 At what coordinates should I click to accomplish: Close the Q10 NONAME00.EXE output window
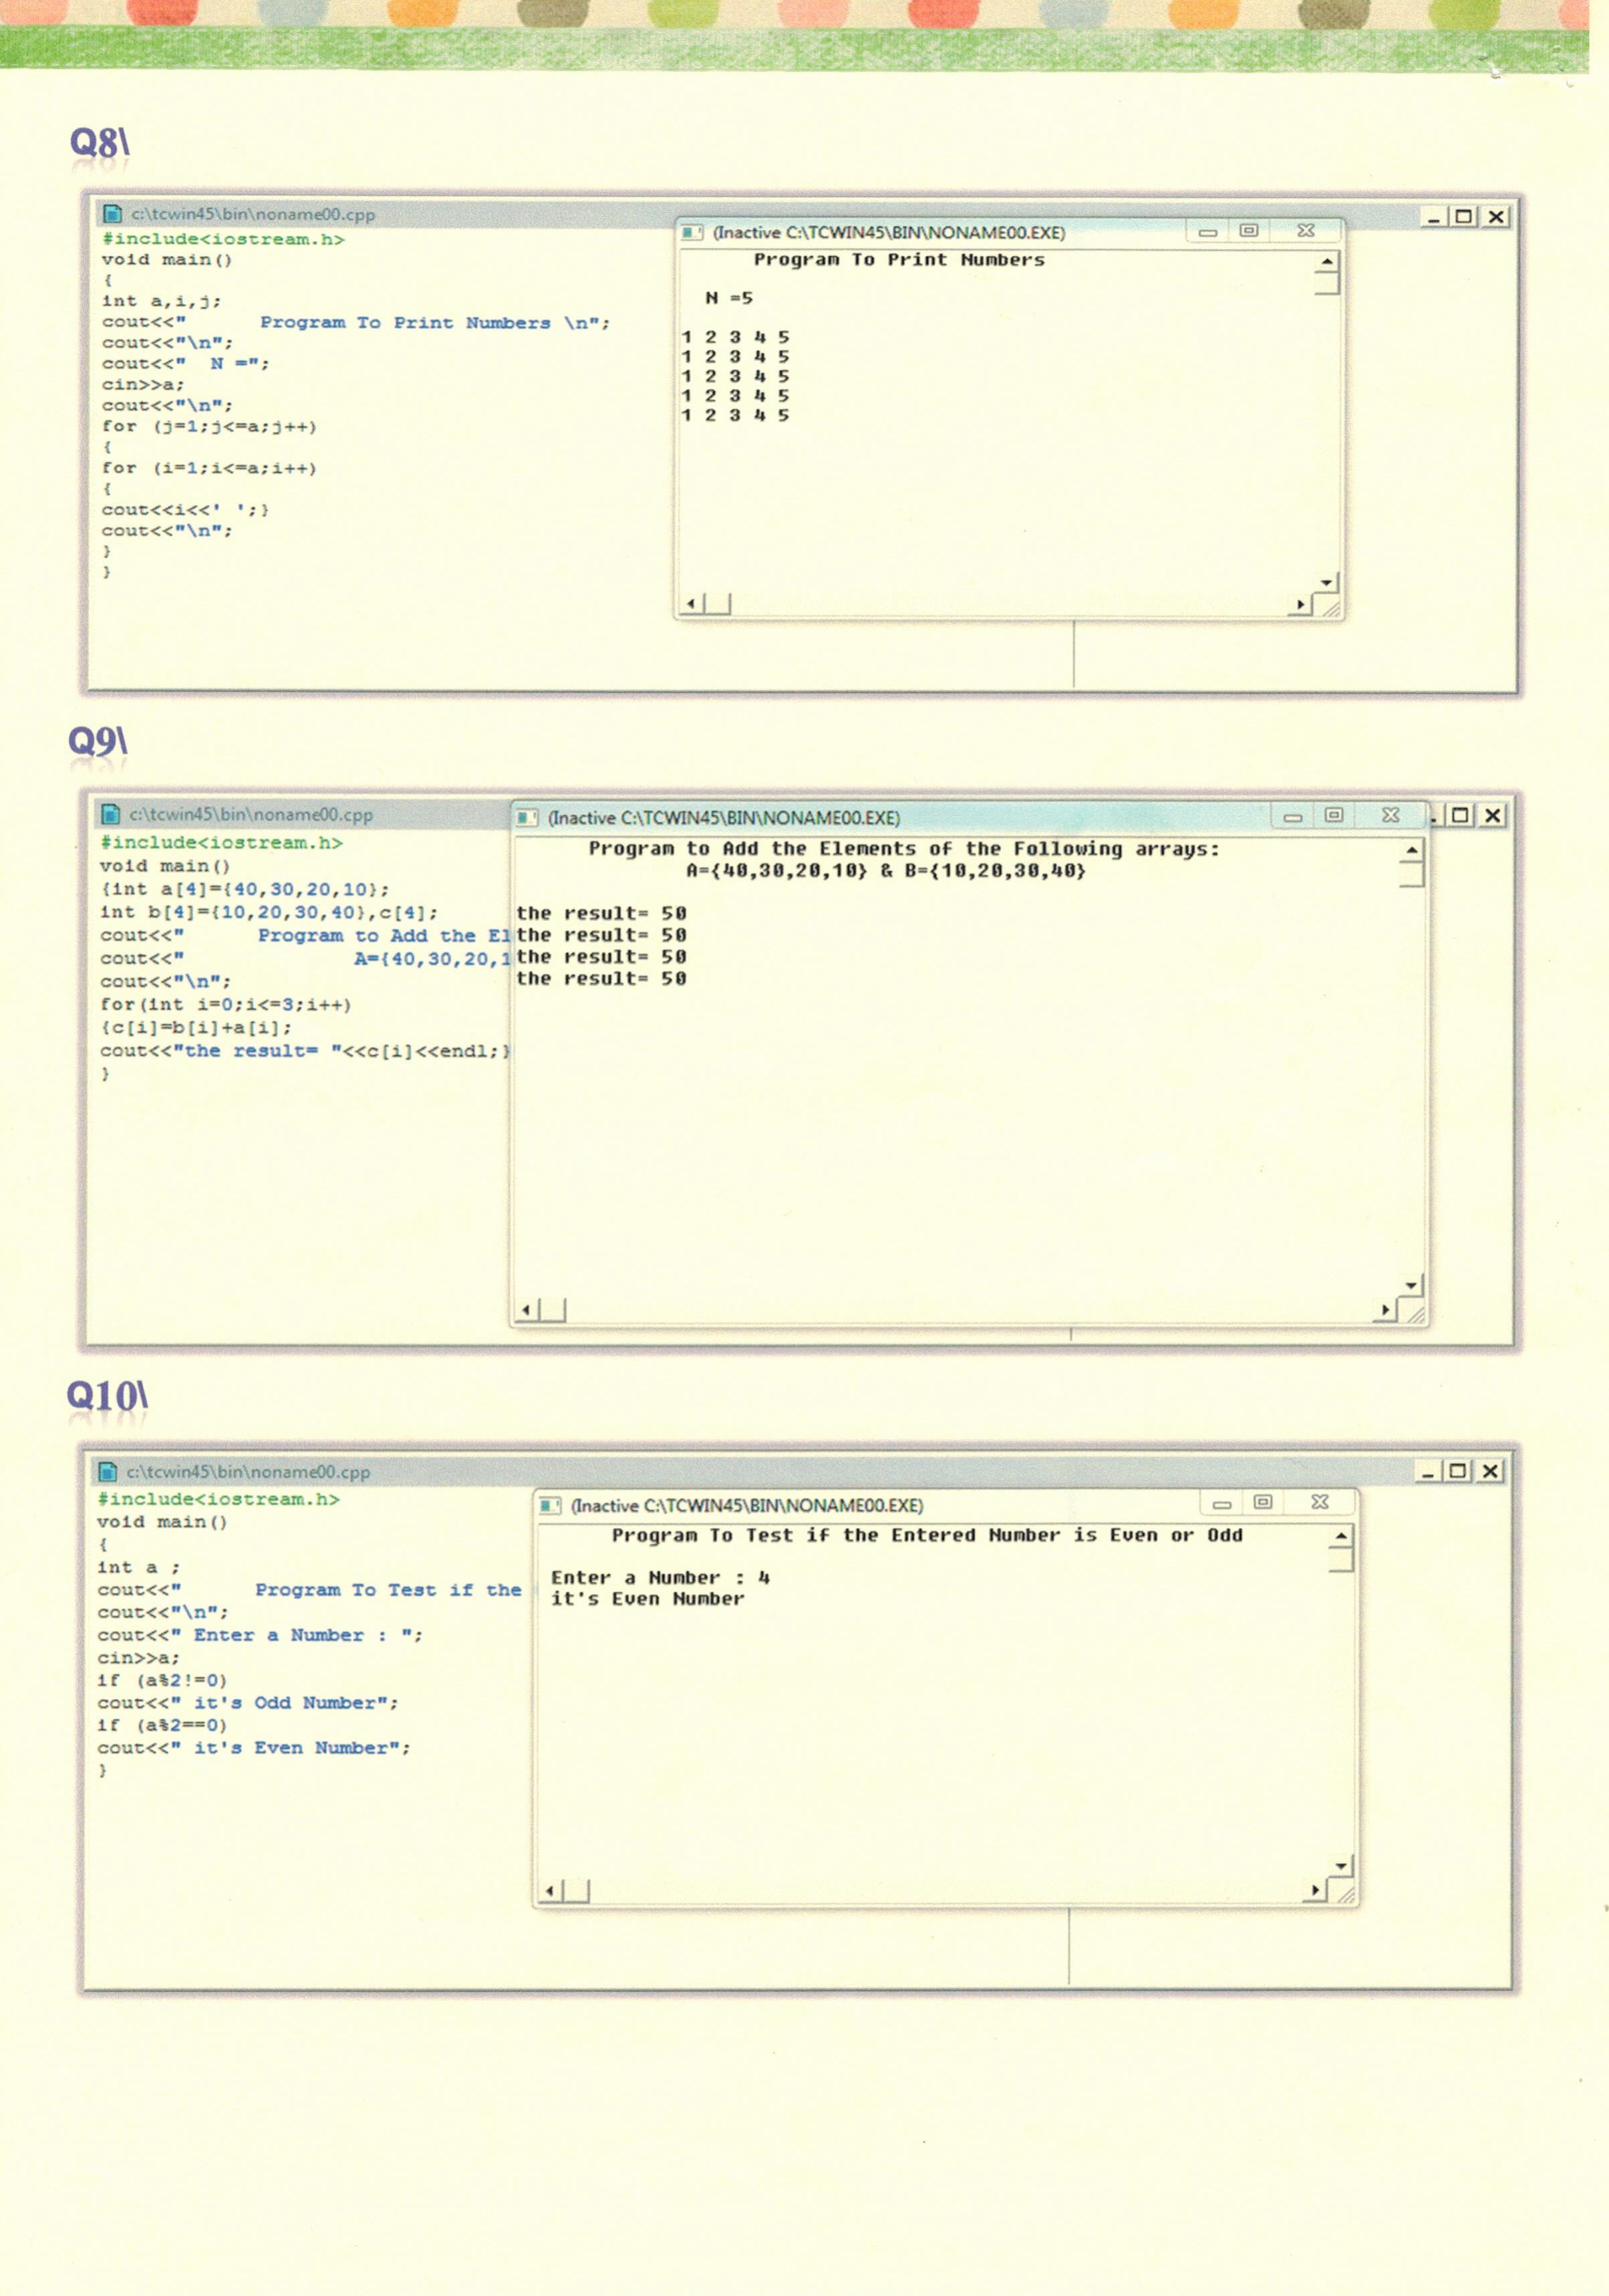pos(1320,1503)
